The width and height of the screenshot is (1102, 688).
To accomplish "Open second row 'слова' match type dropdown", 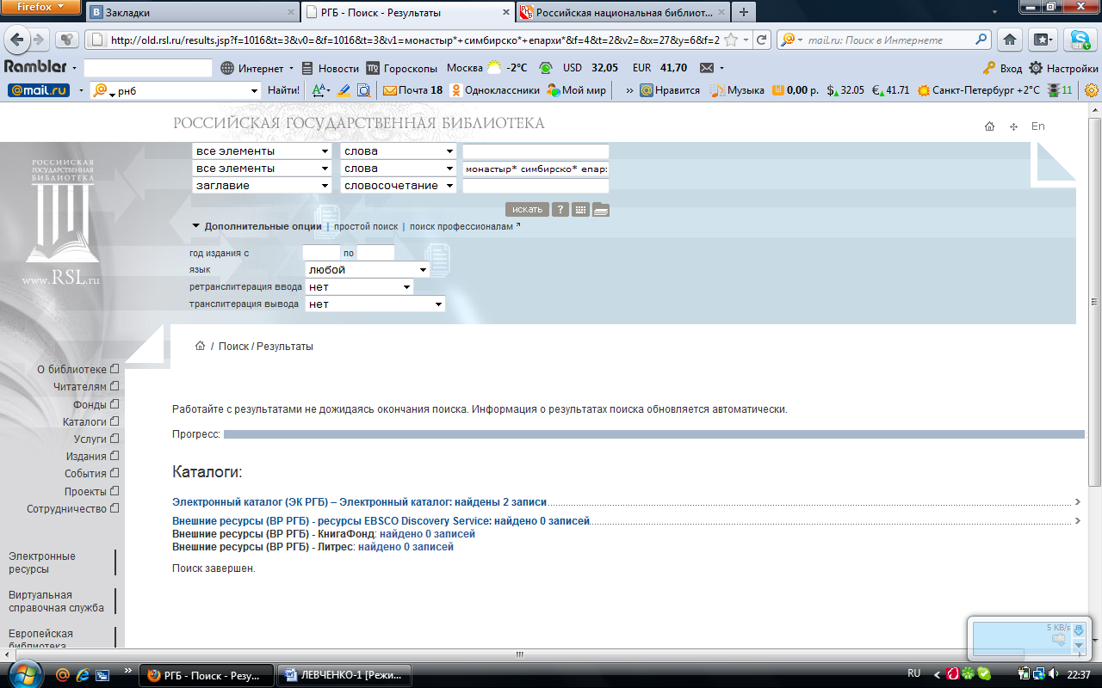I will [398, 169].
